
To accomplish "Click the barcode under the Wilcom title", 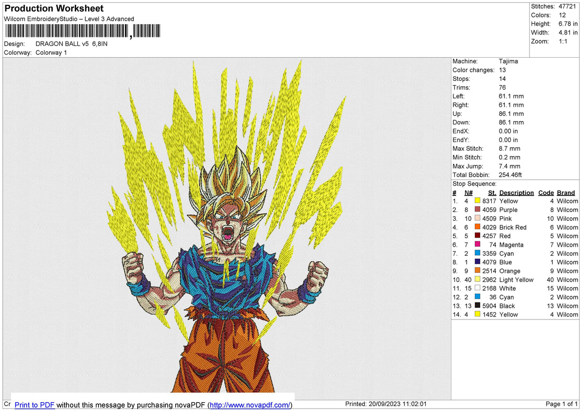I will click(82, 32).
